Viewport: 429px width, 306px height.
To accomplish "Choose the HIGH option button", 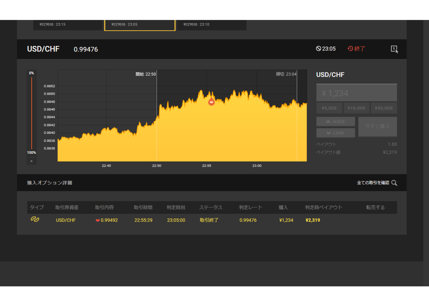I will coord(336,122).
